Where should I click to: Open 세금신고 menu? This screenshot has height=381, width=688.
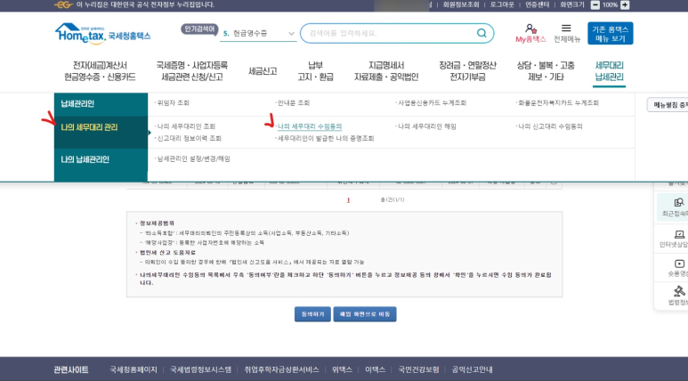[263, 71]
